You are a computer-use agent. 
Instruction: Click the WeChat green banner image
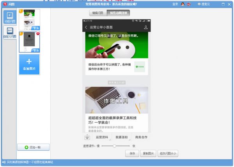117,45
